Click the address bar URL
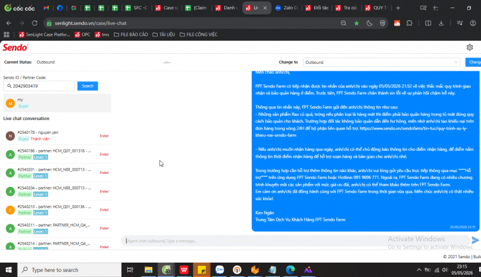 point(90,23)
